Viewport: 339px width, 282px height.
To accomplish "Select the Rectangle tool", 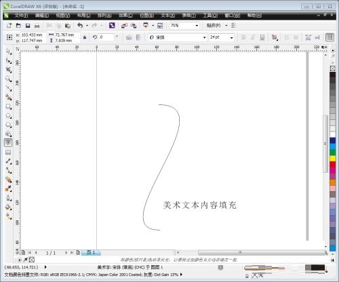I will point(8,106).
